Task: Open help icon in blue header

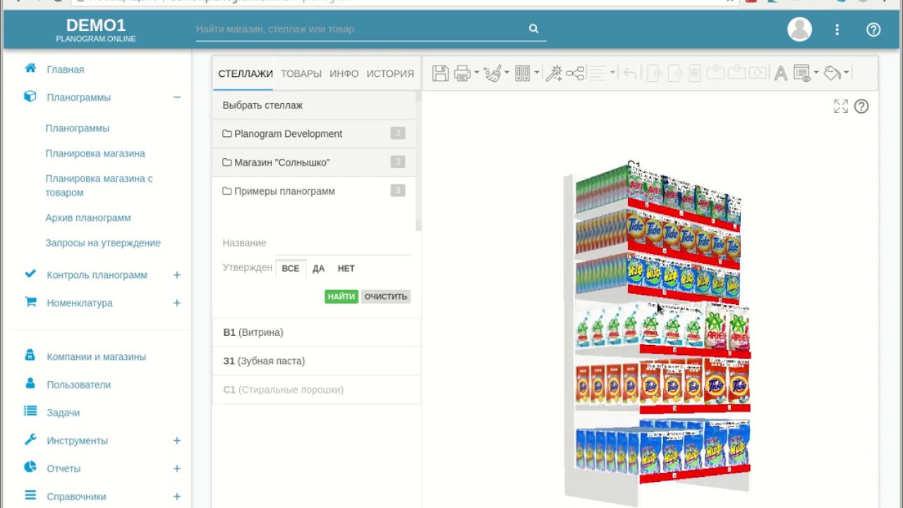Action: click(873, 30)
